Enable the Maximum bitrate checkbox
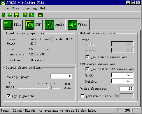The image size is (142, 114). point(82,96)
